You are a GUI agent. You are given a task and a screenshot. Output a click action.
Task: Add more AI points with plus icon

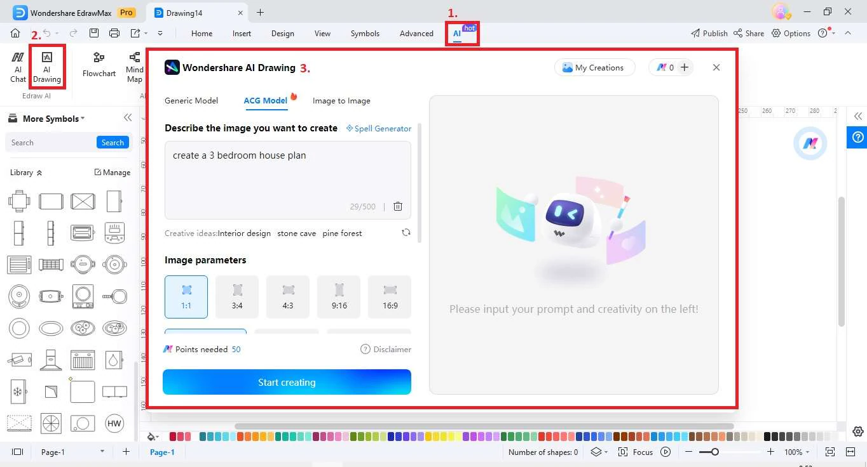pyautogui.click(x=685, y=67)
